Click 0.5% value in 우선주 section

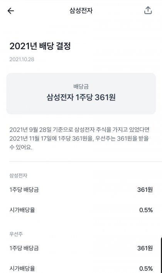tap(146, 268)
